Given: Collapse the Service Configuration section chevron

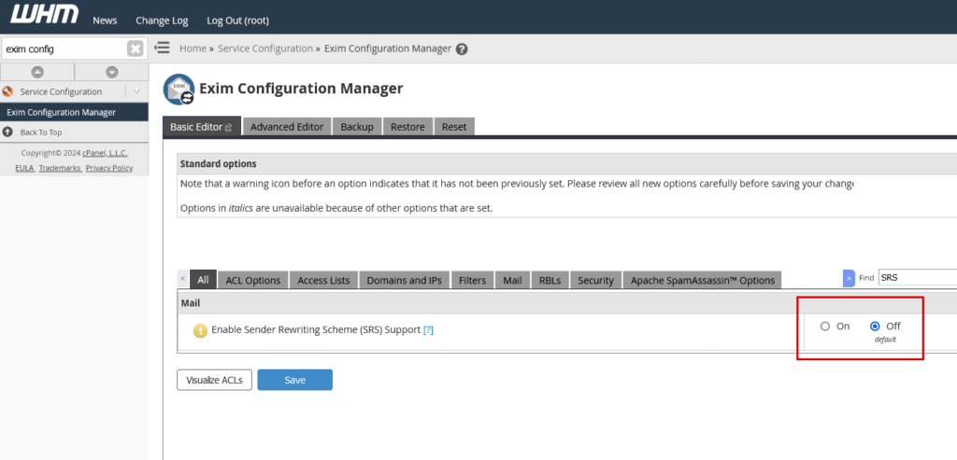Looking at the screenshot, I should click(136, 91).
